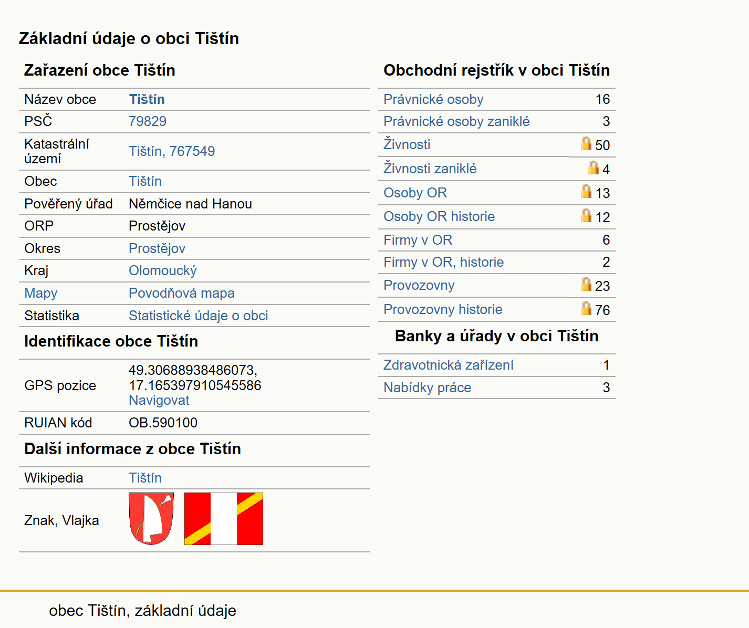Open the Tištín flag image
The height and width of the screenshot is (628, 749).
pos(224,519)
